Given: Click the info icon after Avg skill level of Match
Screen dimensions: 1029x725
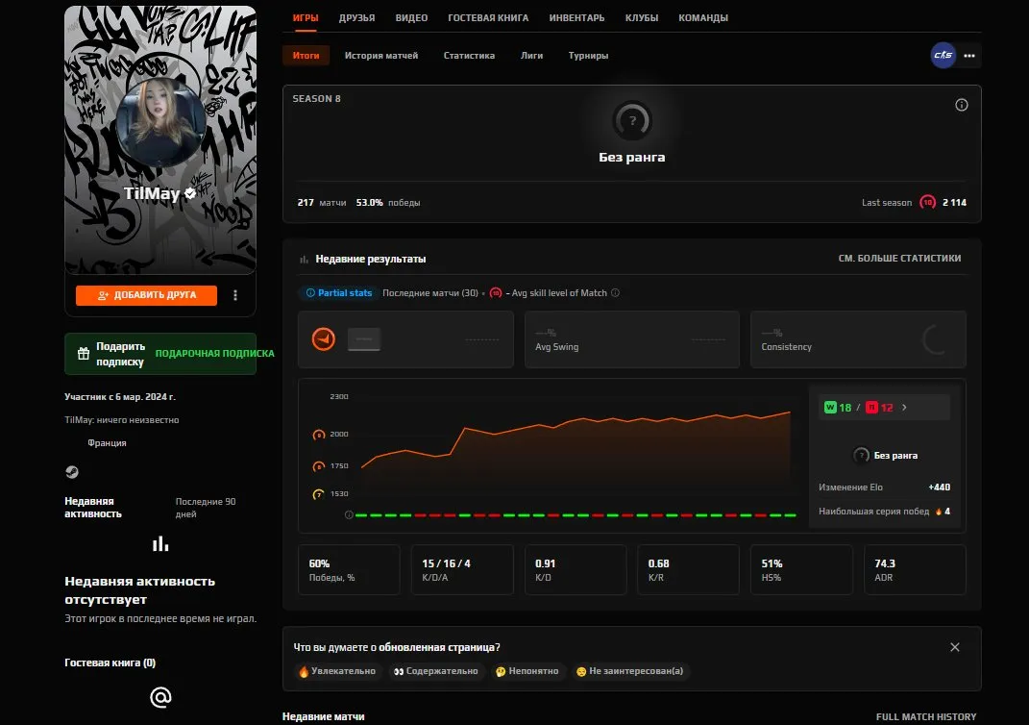Looking at the screenshot, I should click(616, 293).
